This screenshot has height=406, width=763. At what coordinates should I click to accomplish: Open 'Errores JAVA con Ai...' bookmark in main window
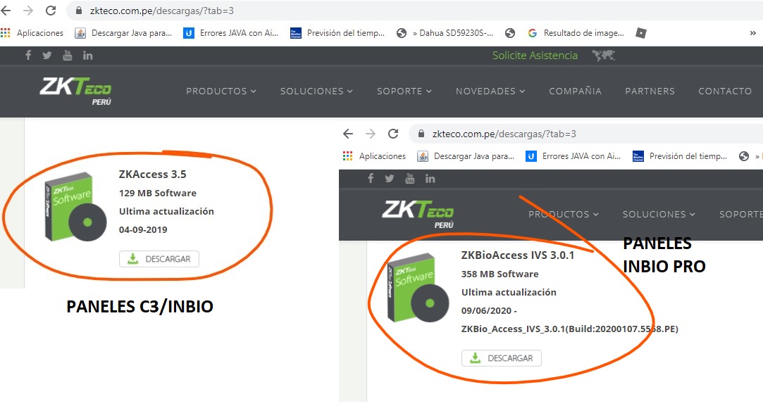(230, 33)
